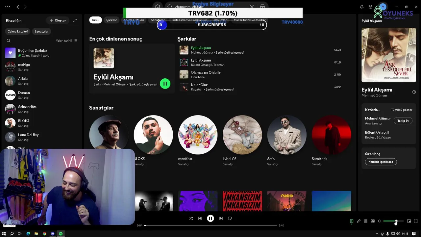Open the lyrics microphone icon
The height and width of the screenshot is (237, 421).
pyautogui.click(x=359, y=221)
